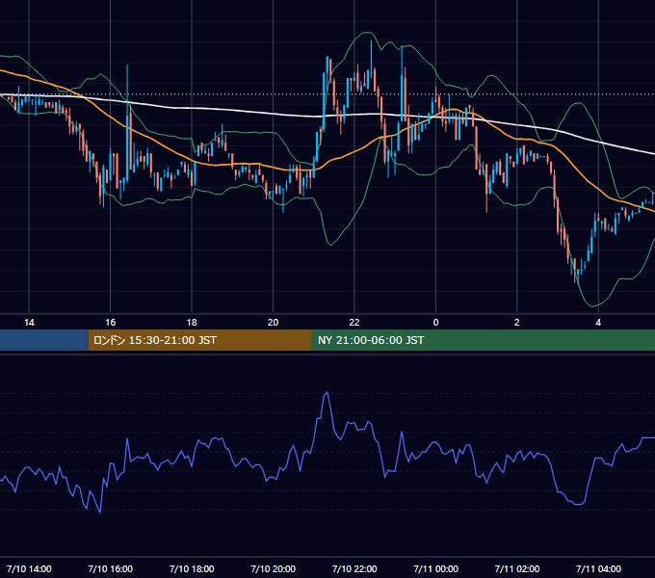Click the 2 hour axis label
Viewport: 655px width, 578px height.
pos(516,323)
